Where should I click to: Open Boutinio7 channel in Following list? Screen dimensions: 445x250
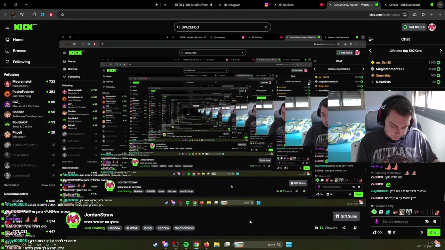click(30, 124)
